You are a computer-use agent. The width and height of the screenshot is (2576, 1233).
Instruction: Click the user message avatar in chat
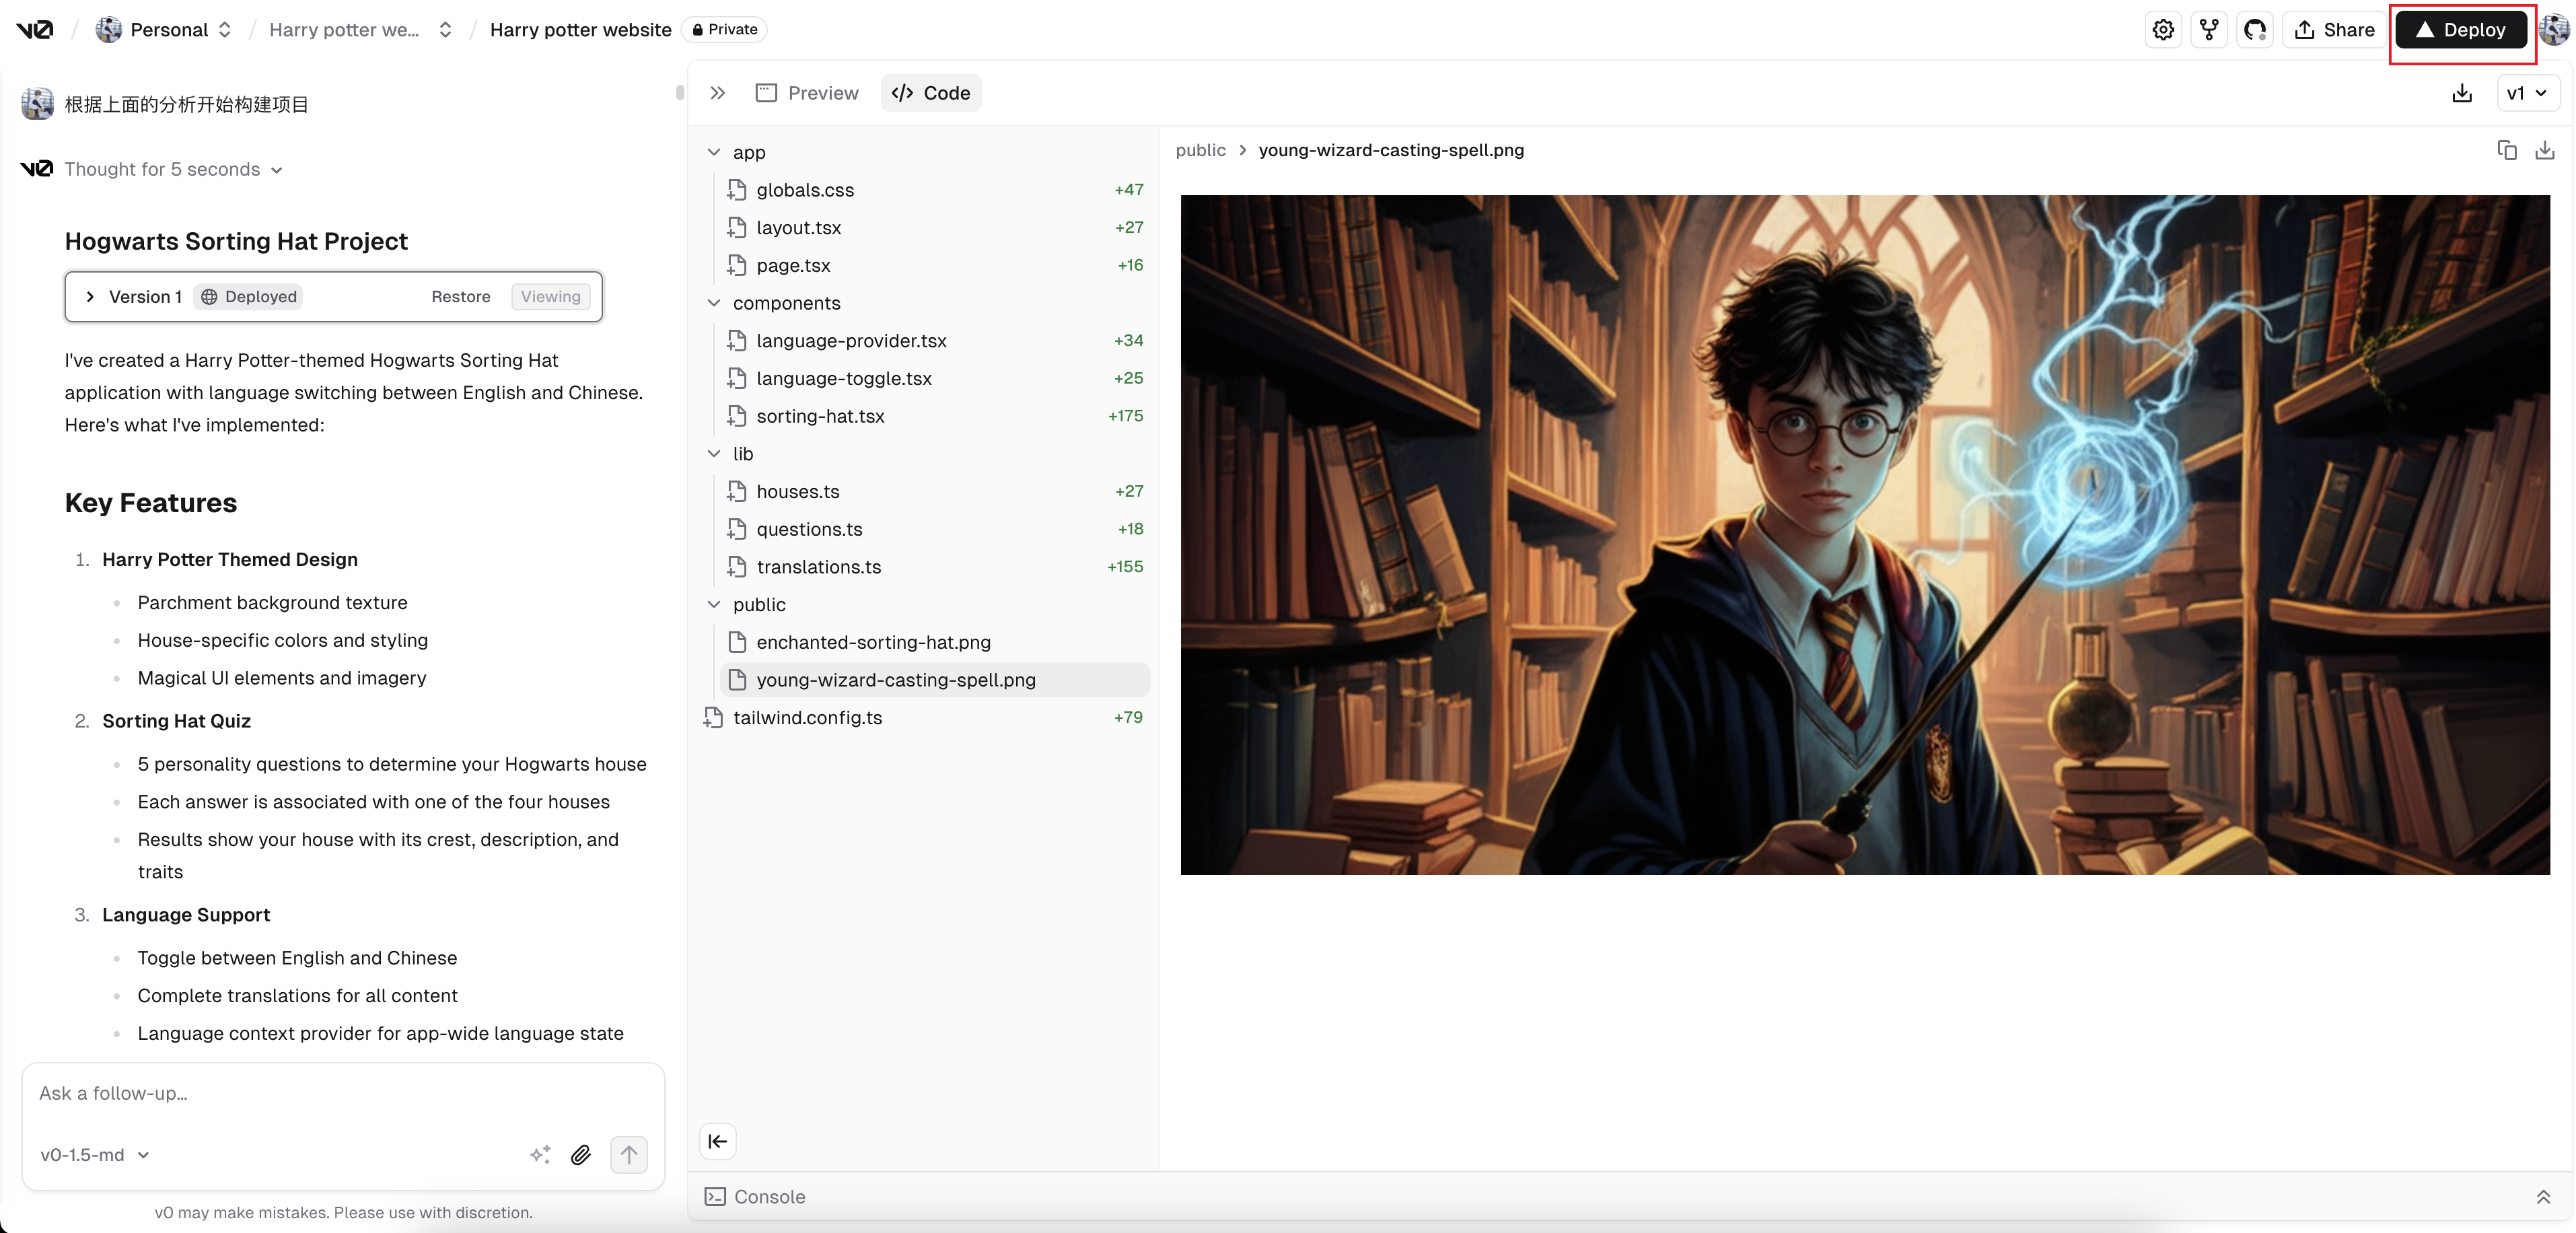click(x=37, y=104)
